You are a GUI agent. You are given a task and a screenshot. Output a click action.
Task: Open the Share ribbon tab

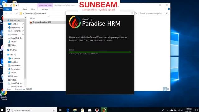[25, 9]
